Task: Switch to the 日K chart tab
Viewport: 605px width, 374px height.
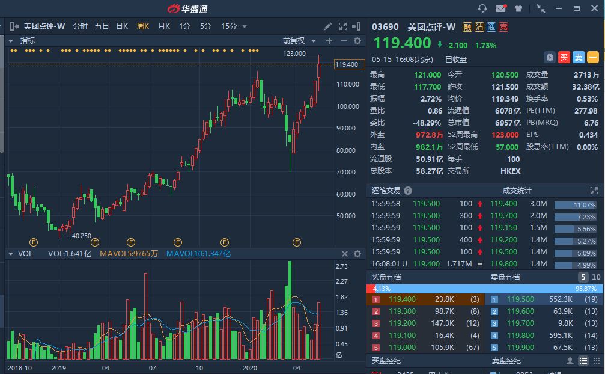Action: pyautogui.click(x=122, y=26)
